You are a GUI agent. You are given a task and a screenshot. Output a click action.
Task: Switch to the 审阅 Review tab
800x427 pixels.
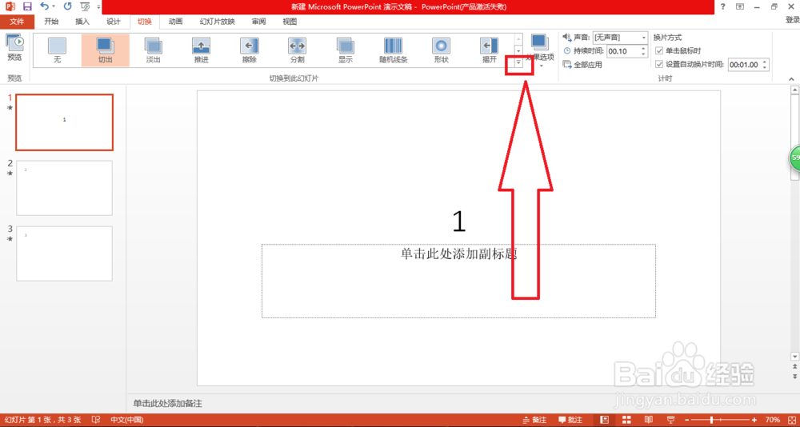(x=258, y=22)
